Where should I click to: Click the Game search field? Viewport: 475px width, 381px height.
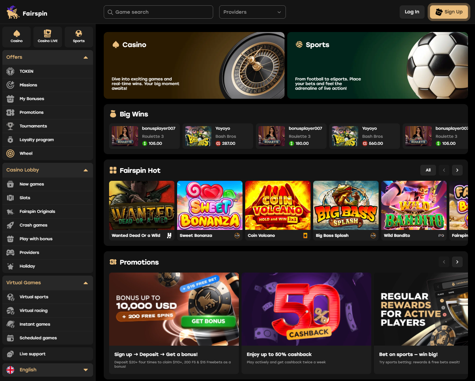tap(158, 12)
